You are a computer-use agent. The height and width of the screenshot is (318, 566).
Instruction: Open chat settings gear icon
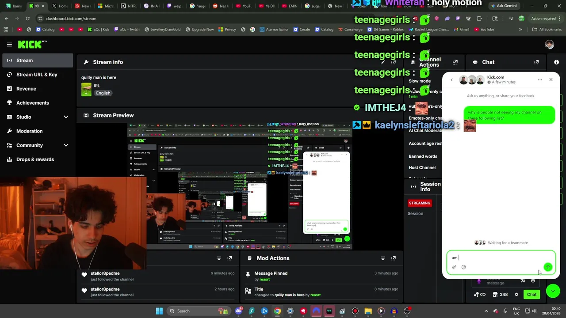tap(516, 295)
